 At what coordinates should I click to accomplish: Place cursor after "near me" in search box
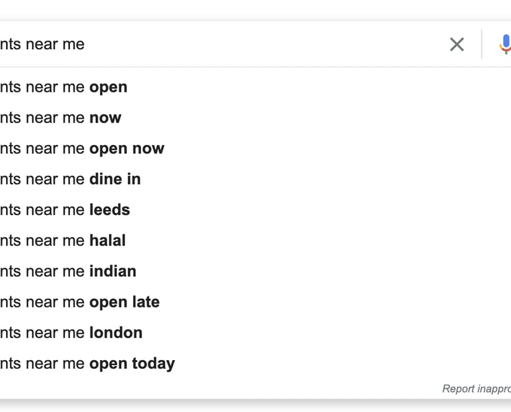tap(85, 45)
